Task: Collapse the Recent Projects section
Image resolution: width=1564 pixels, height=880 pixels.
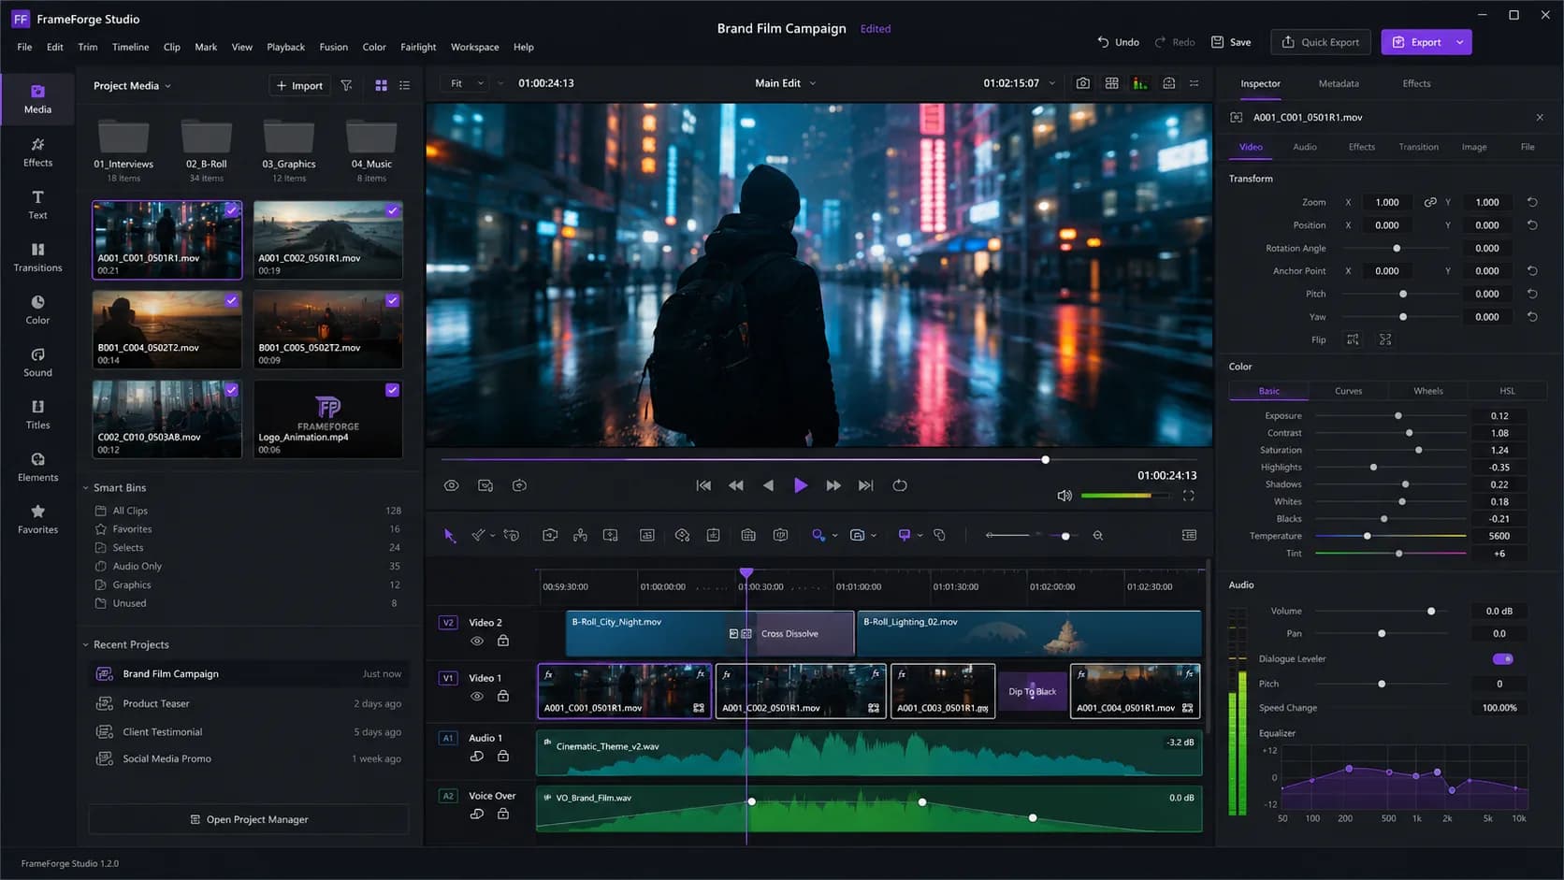Action: [x=85, y=645]
